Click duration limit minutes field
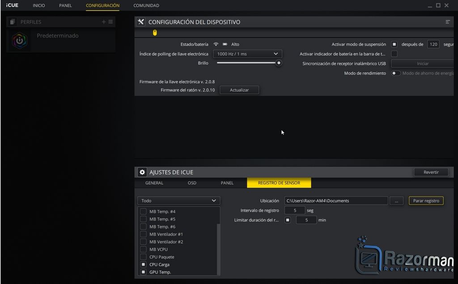Screen dimensions: 458x284 tap(306, 220)
